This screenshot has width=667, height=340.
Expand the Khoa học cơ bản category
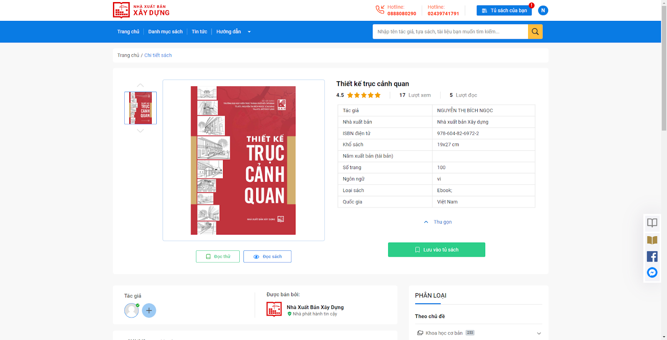click(x=539, y=333)
